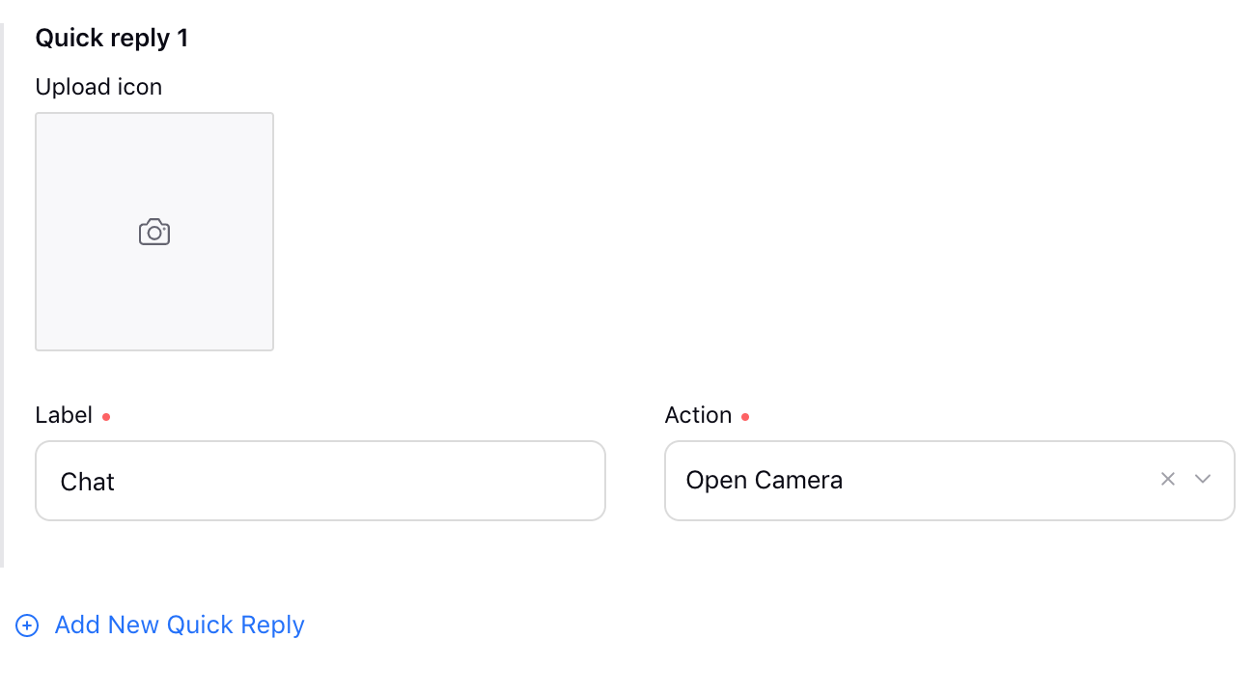The width and height of the screenshot is (1253, 695).
Task: Open the Upload icon image box
Action: [x=154, y=232]
